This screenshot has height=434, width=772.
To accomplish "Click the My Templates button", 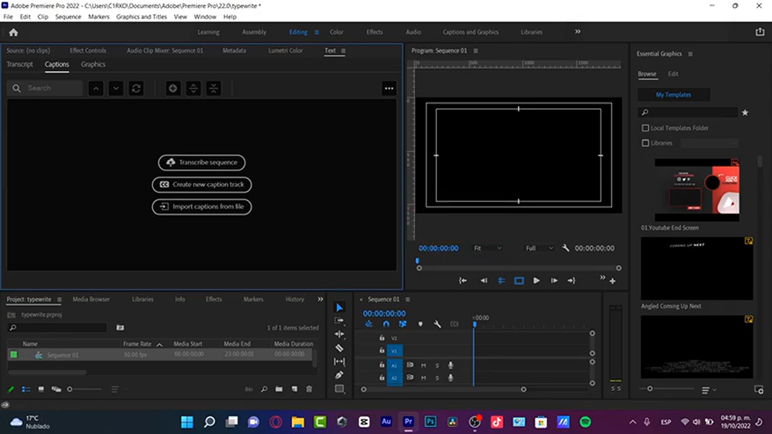I will click(x=673, y=95).
